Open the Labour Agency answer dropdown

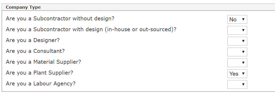pyautogui.click(x=237, y=85)
